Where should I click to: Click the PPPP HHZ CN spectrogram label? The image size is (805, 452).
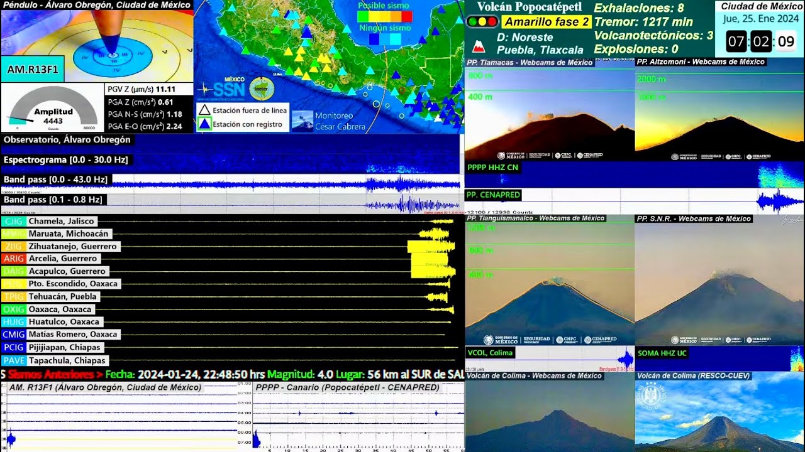pyautogui.click(x=493, y=168)
